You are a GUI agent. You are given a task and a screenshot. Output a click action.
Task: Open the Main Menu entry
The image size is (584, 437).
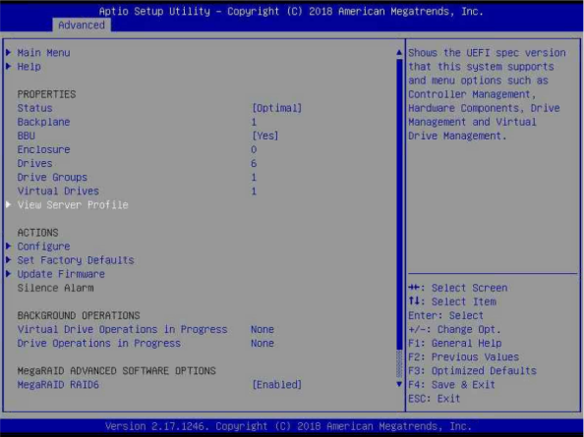43,52
